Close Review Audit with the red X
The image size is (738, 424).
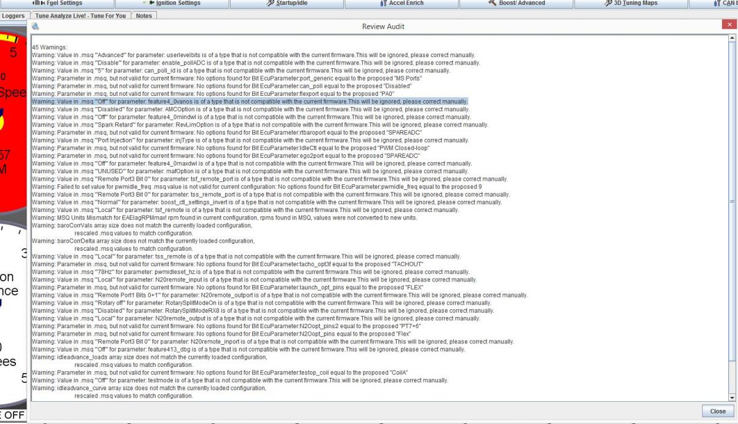pyautogui.click(x=729, y=25)
